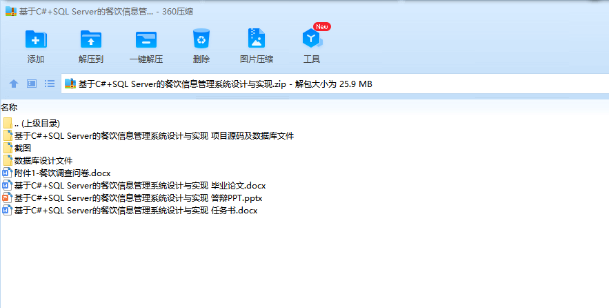Click the Word icon of 任务书.docx
The height and width of the screenshot is (308, 609).
(8, 210)
